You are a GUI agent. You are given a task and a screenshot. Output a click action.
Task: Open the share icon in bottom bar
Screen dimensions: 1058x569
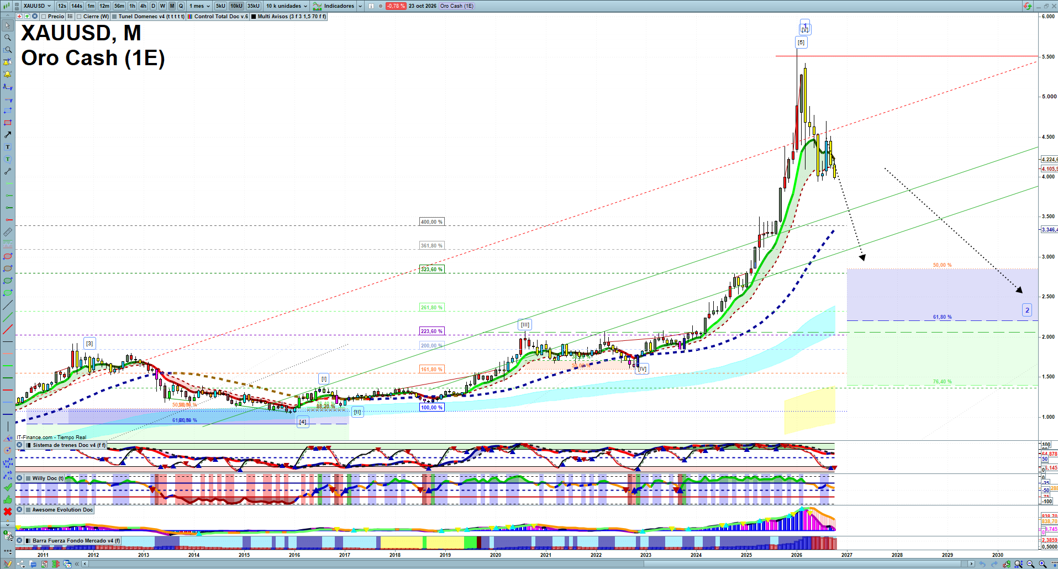(x=21, y=564)
